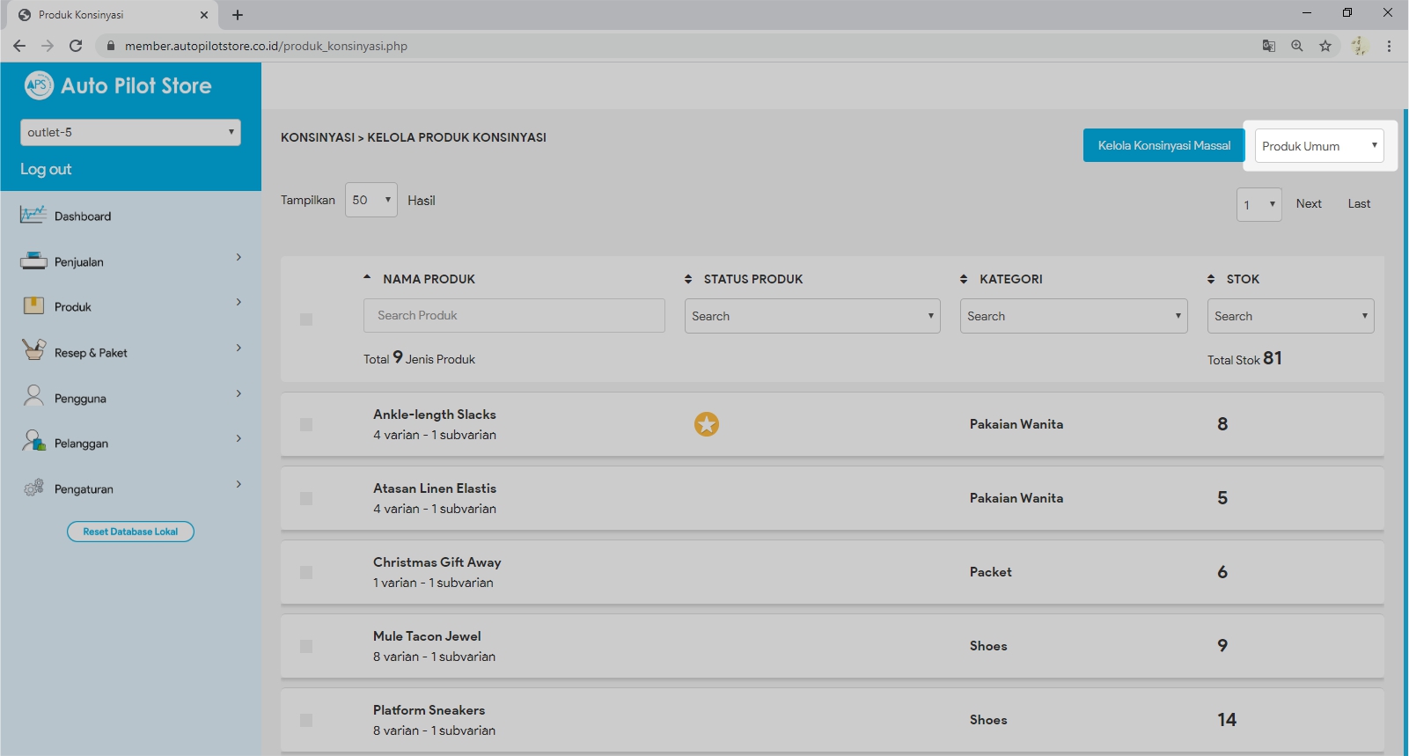Click the gold star on Ankle-length Slacks
Viewport: 1409px width, 756px height.
coord(706,424)
